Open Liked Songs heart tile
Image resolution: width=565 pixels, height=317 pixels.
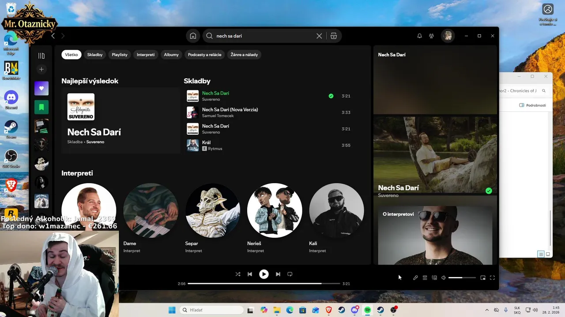pos(41,88)
